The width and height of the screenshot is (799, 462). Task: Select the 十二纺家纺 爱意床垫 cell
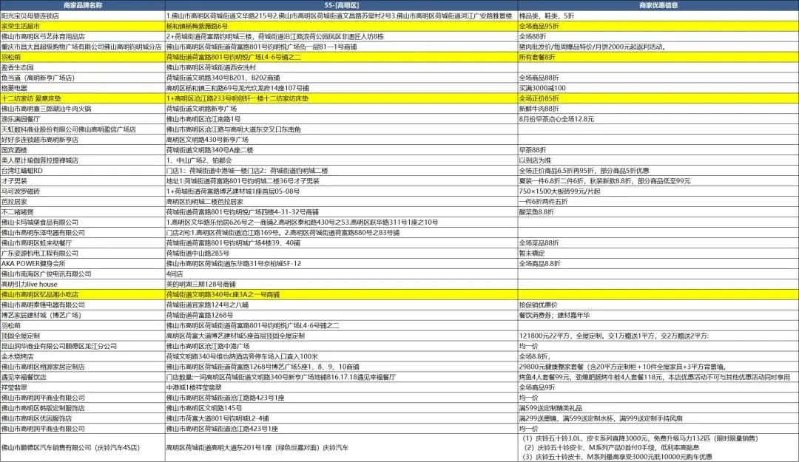(83, 98)
